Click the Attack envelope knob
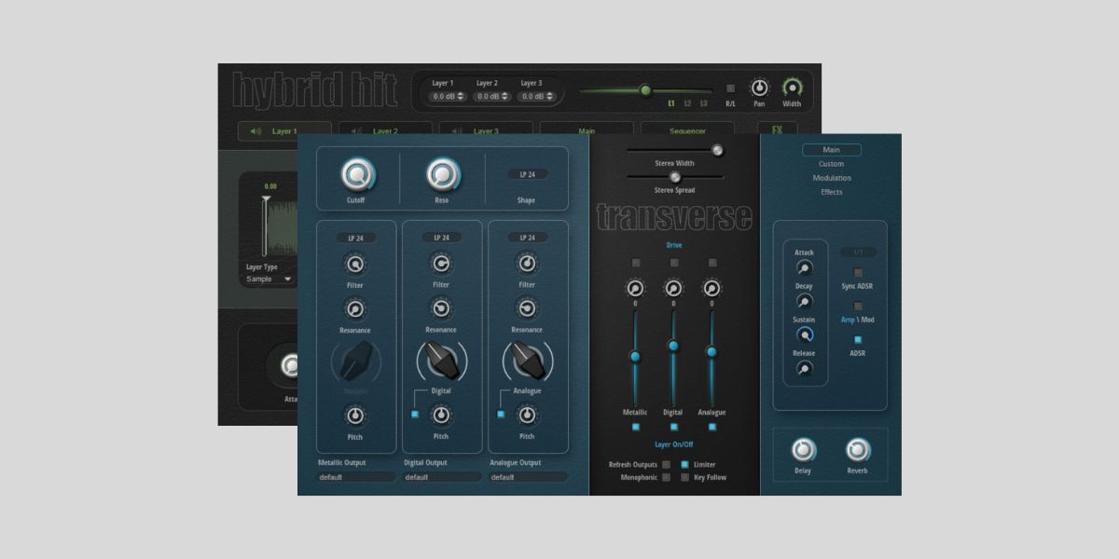Screen dimensions: 1119x559 (x=804, y=268)
